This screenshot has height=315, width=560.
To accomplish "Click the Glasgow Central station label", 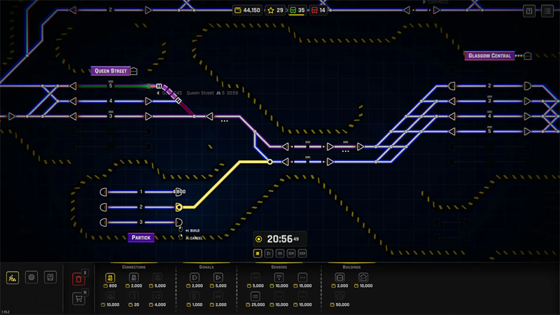I will 489,56.
